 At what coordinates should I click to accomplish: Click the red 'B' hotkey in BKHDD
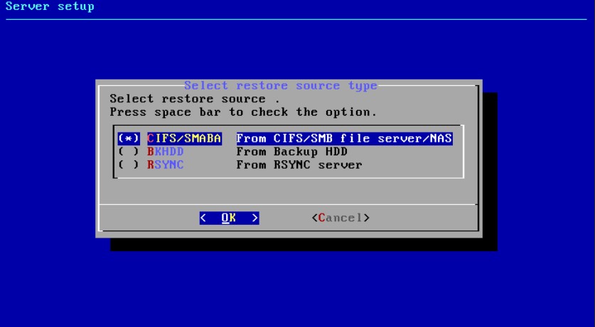151,152
